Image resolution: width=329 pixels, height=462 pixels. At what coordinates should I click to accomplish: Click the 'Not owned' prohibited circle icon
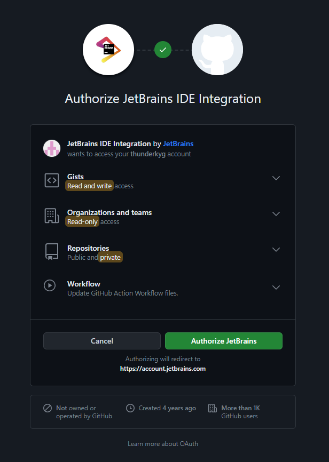[48, 408]
